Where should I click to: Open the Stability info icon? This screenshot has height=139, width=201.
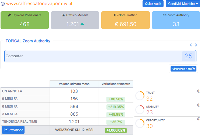coord(199,105)
